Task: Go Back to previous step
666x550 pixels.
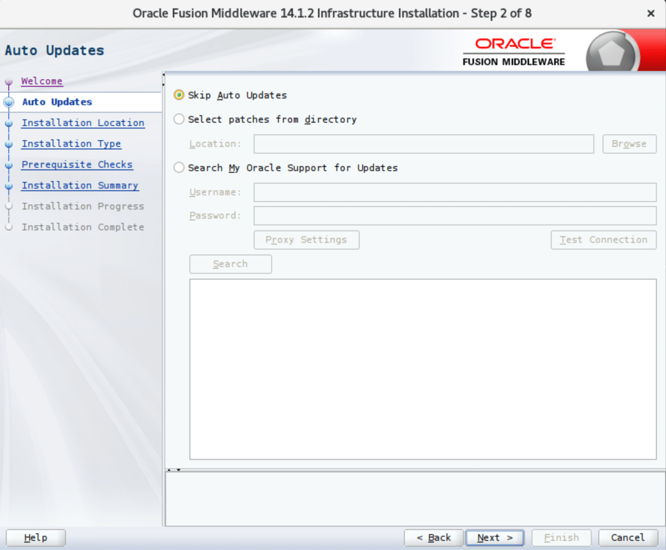Action: (434, 537)
